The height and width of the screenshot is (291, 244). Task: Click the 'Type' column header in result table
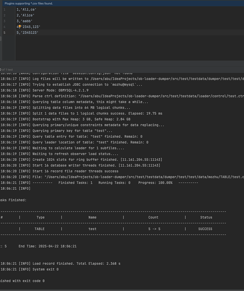pos(40,217)
